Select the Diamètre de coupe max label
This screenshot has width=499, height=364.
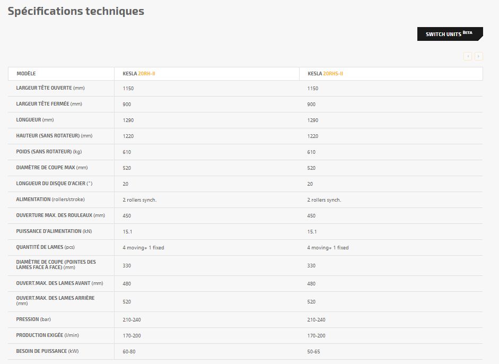click(x=52, y=168)
